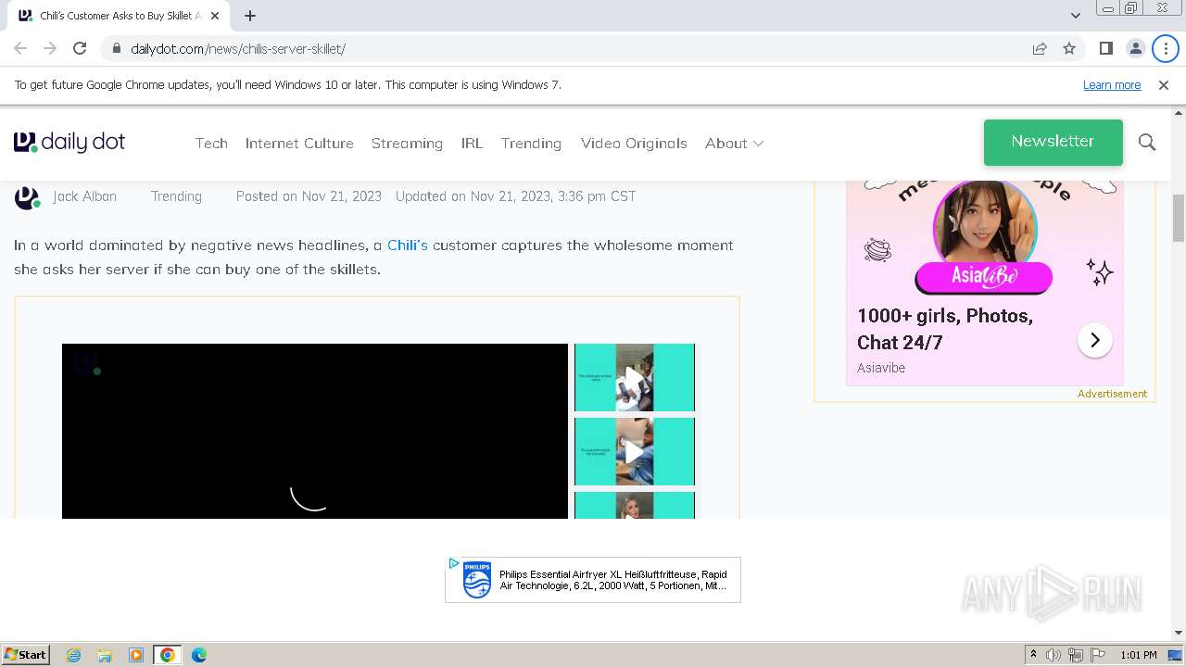Go back using the browser back arrow
Screen dimensions: 1186x667
tap(20, 48)
